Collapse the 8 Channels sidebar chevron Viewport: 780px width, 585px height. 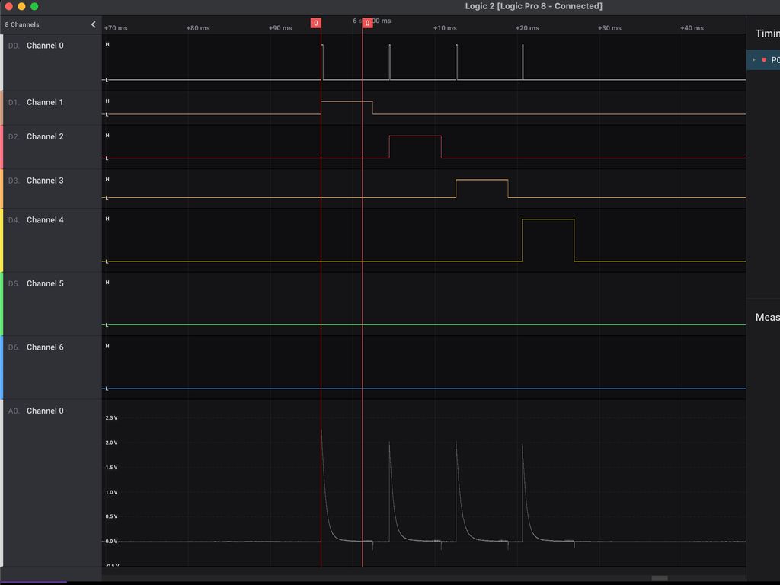93,24
